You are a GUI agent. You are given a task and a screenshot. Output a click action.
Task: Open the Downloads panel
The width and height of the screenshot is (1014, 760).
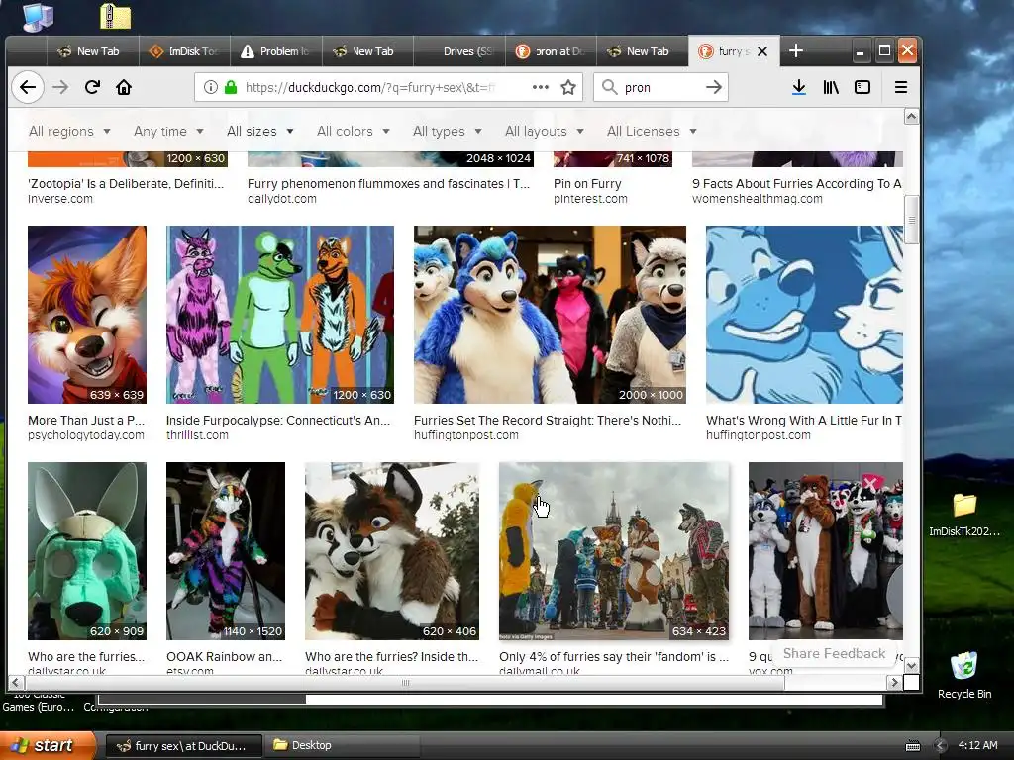click(x=799, y=87)
